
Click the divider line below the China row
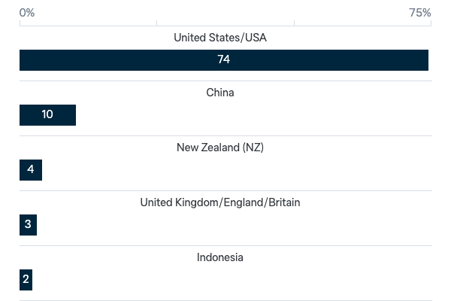[225, 135]
